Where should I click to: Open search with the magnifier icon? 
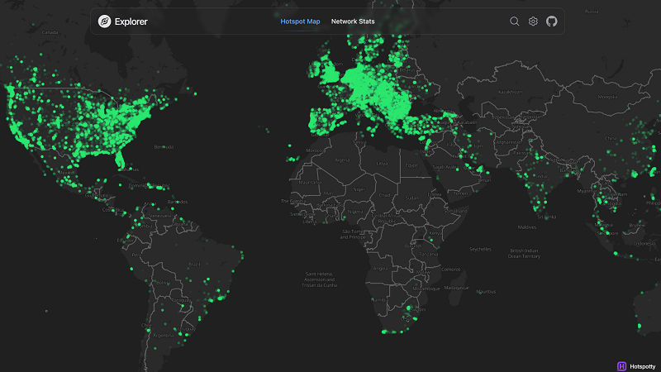[x=515, y=21]
